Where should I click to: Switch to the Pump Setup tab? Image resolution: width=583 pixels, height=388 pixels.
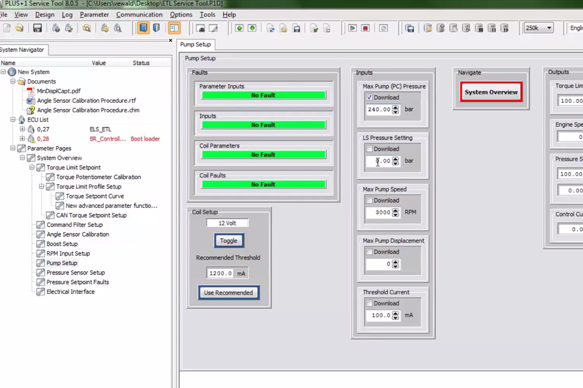pos(195,45)
